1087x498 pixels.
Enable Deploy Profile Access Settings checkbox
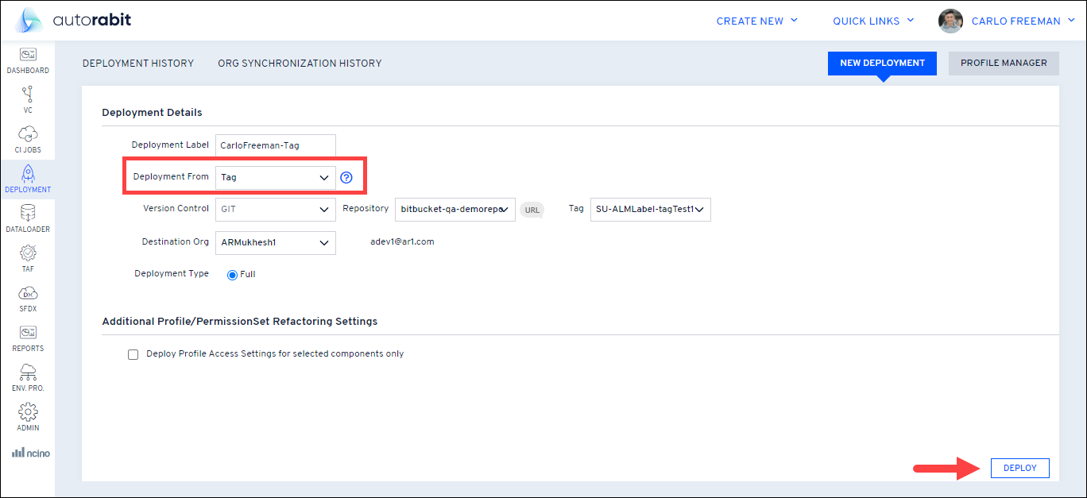coord(133,354)
